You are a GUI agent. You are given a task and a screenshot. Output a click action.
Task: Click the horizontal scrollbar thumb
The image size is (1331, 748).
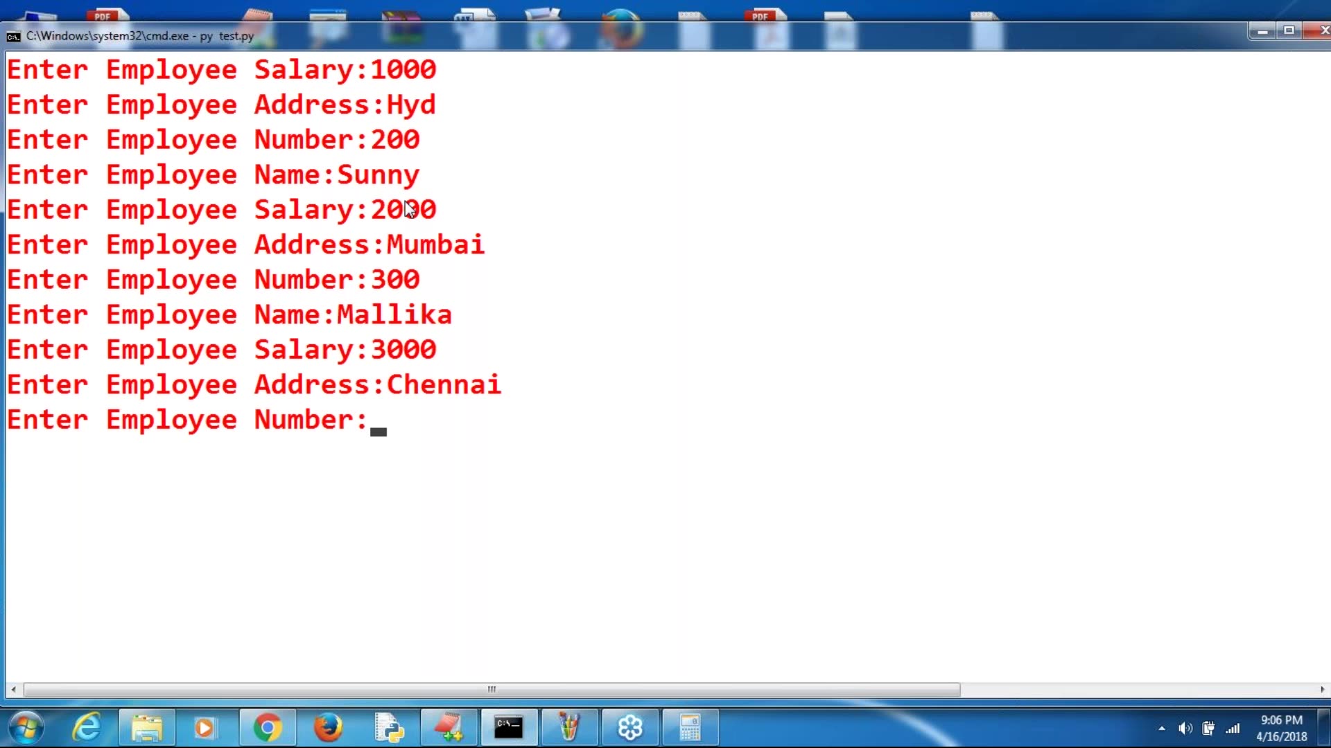pyautogui.click(x=491, y=690)
